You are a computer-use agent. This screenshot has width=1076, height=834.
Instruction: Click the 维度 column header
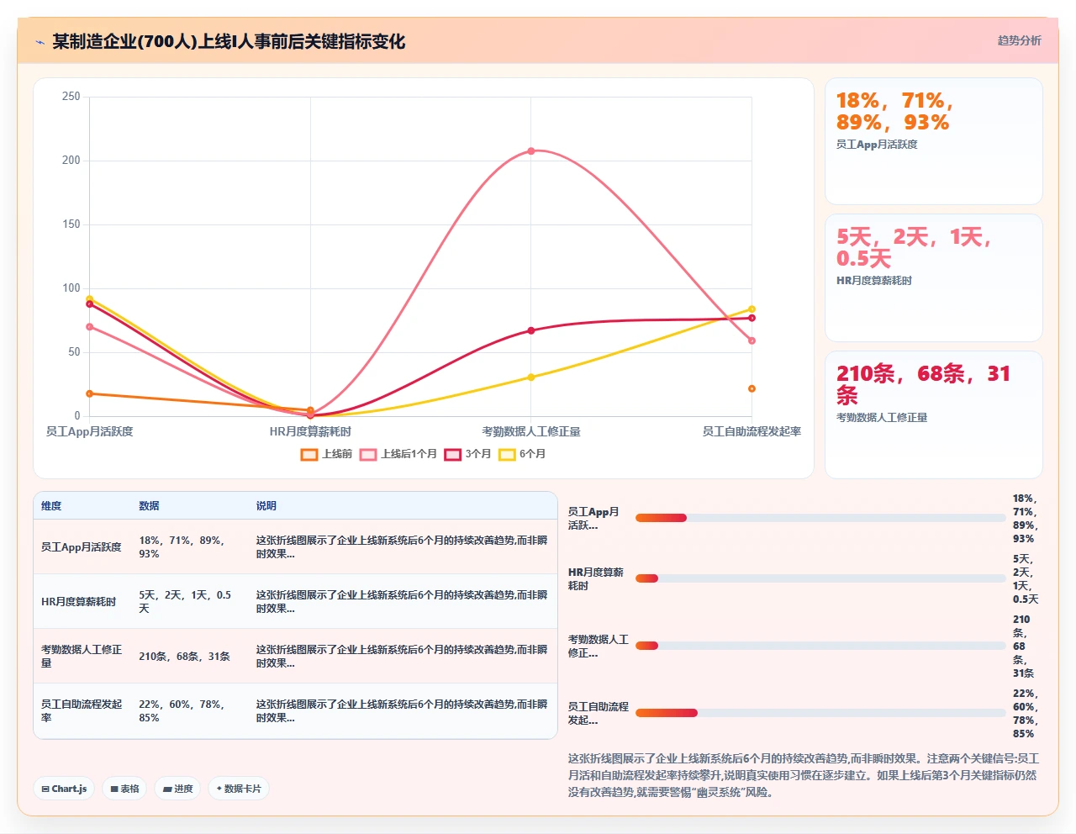point(51,506)
